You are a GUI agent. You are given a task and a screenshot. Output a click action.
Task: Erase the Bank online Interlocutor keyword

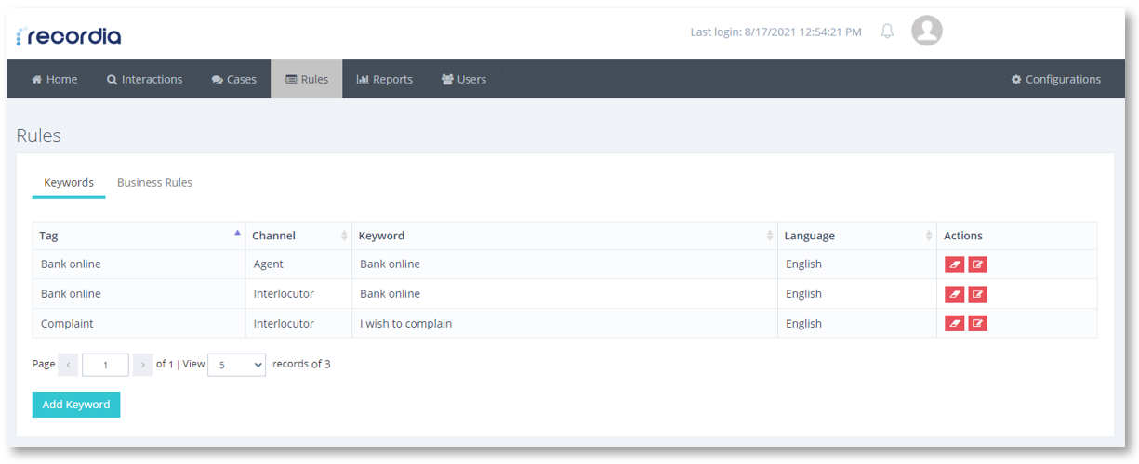point(954,294)
